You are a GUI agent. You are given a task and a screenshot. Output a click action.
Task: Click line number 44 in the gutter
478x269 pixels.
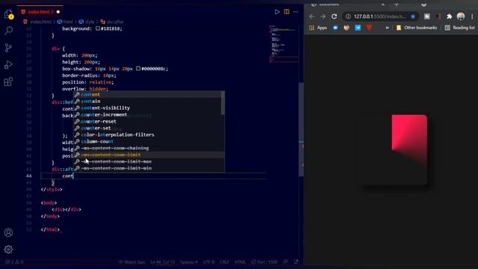click(x=28, y=176)
